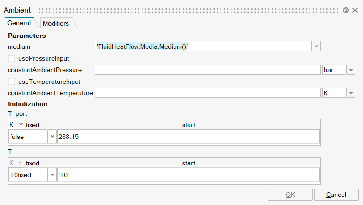Open the T_port fixed false dropdown
The image size is (363, 205).
52,136
